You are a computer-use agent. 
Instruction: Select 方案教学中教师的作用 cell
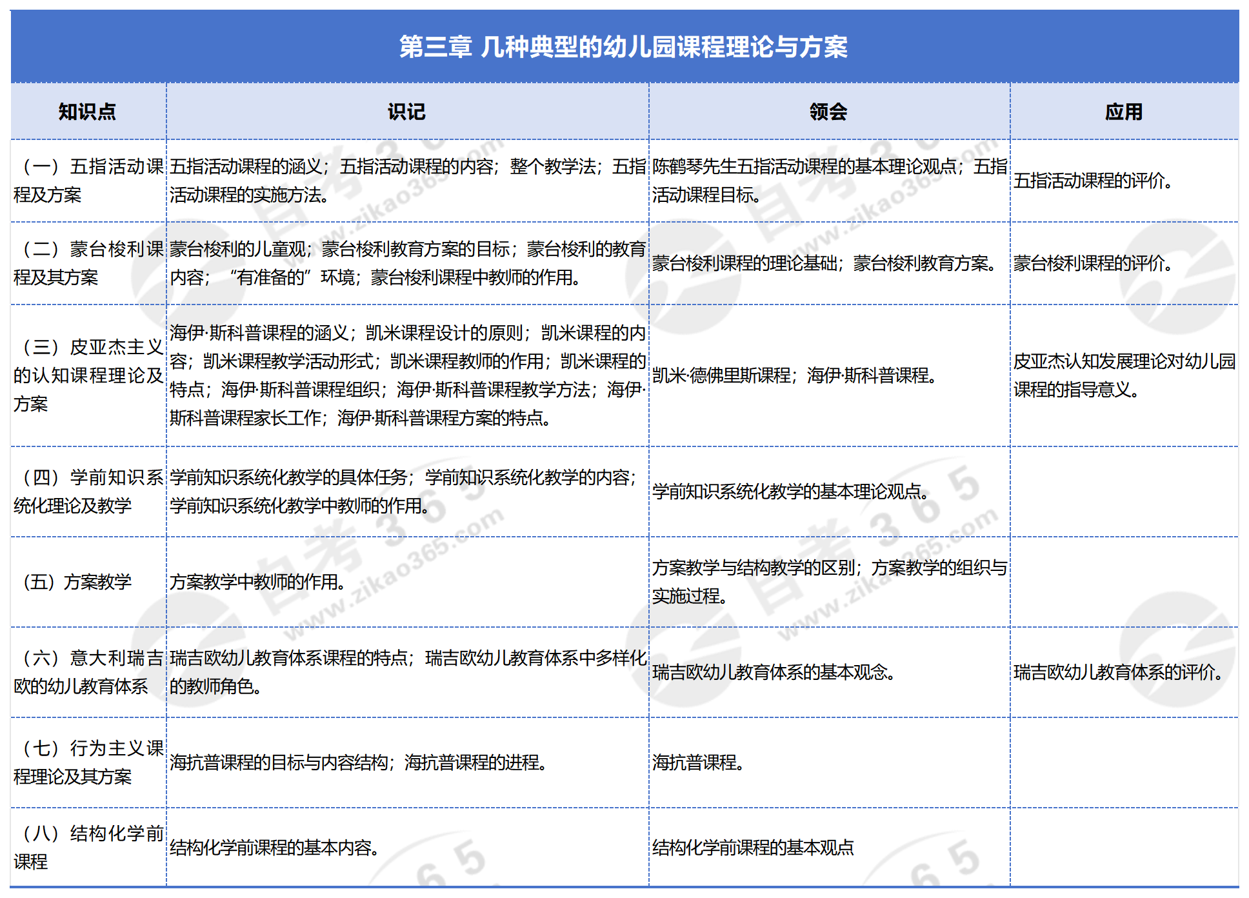click(x=258, y=582)
